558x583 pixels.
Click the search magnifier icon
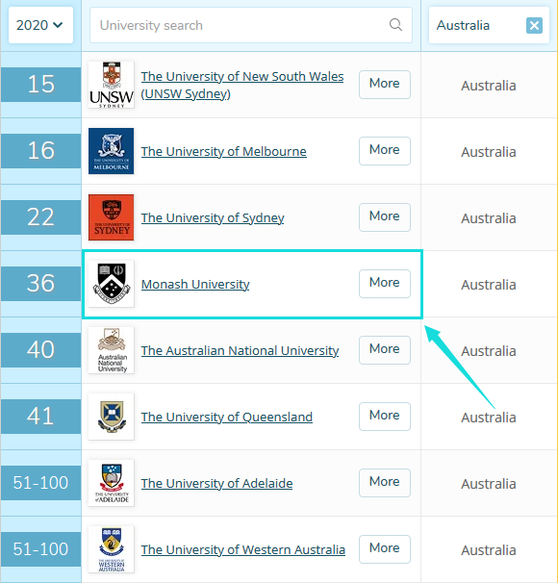(x=395, y=25)
